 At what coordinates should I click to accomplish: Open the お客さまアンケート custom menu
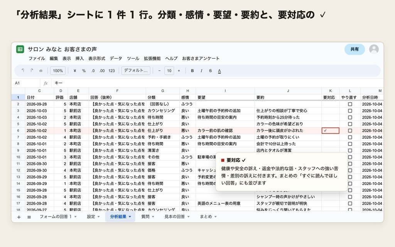tap(201, 59)
